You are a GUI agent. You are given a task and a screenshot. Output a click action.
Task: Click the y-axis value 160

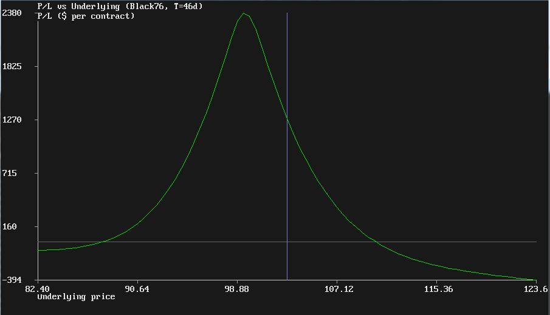[x=10, y=227]
